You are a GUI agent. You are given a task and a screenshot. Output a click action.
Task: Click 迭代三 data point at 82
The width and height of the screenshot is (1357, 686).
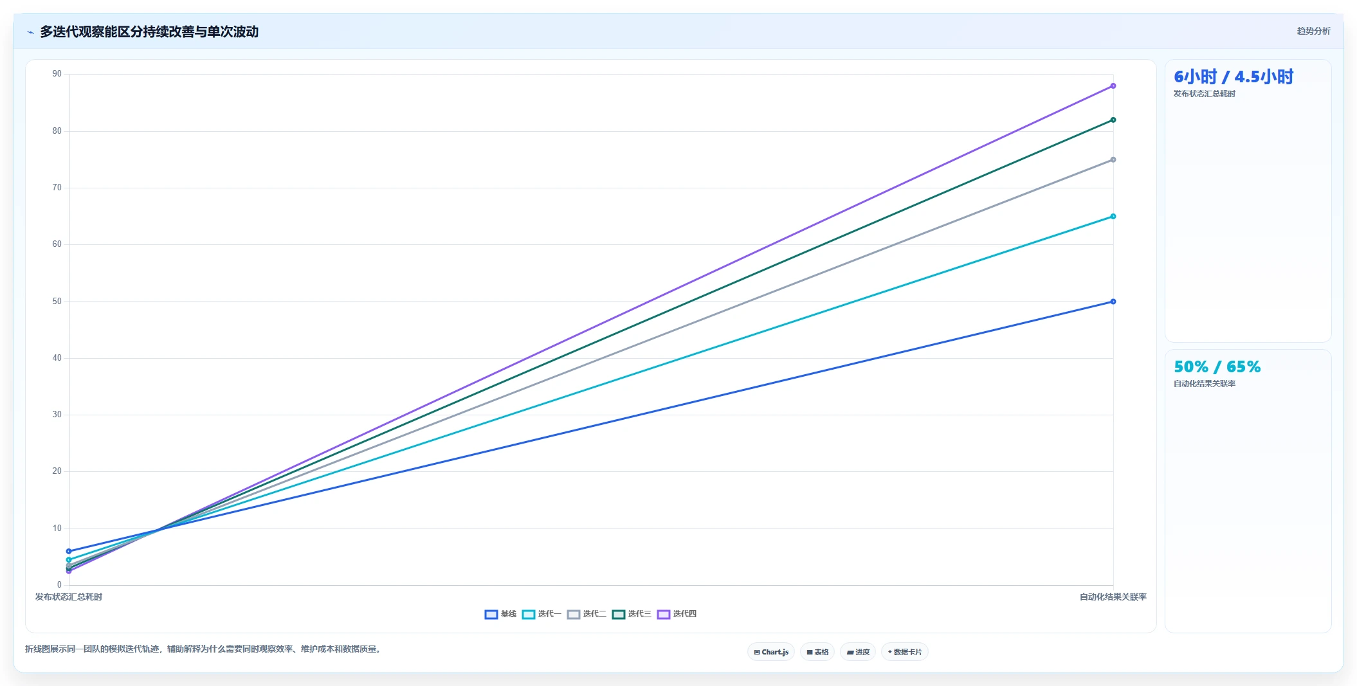(x=1113, y=120)
